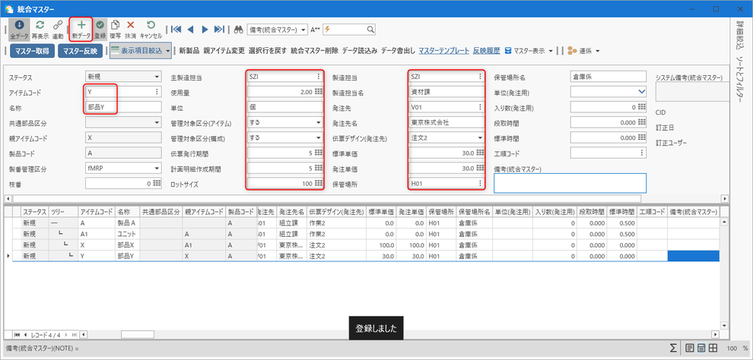Viewport: 753px width, 360px height.
Task: Open calculator icon in 入り数(発注用) field
Action: pyautogui.click(x=642, y=107)
